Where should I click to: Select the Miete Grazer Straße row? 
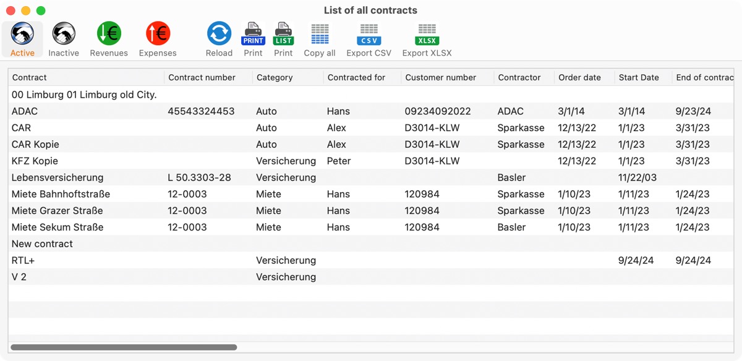pyautogui.click(x=371, y=211)
